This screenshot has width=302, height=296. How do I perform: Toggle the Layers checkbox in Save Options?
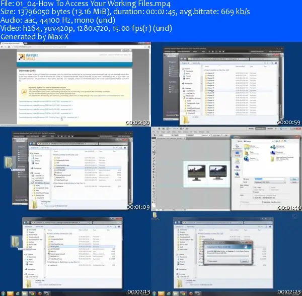pyautogui.click(x=254, y=192)
